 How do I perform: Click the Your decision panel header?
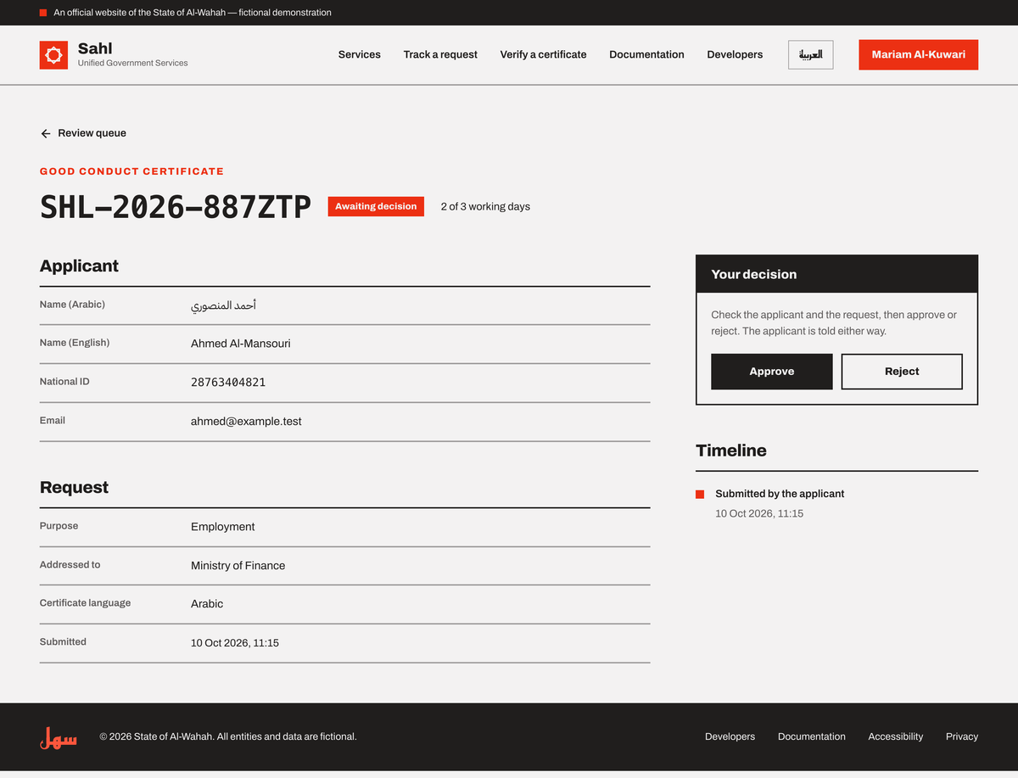coord(836,274)
